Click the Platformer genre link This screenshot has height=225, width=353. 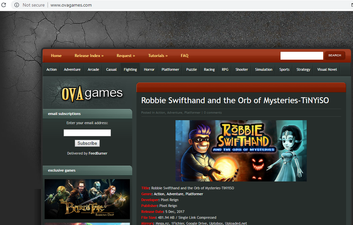194,194
